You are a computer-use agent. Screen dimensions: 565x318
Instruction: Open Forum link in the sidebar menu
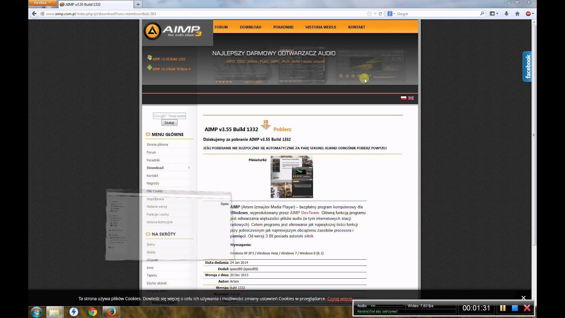(151, 152)
